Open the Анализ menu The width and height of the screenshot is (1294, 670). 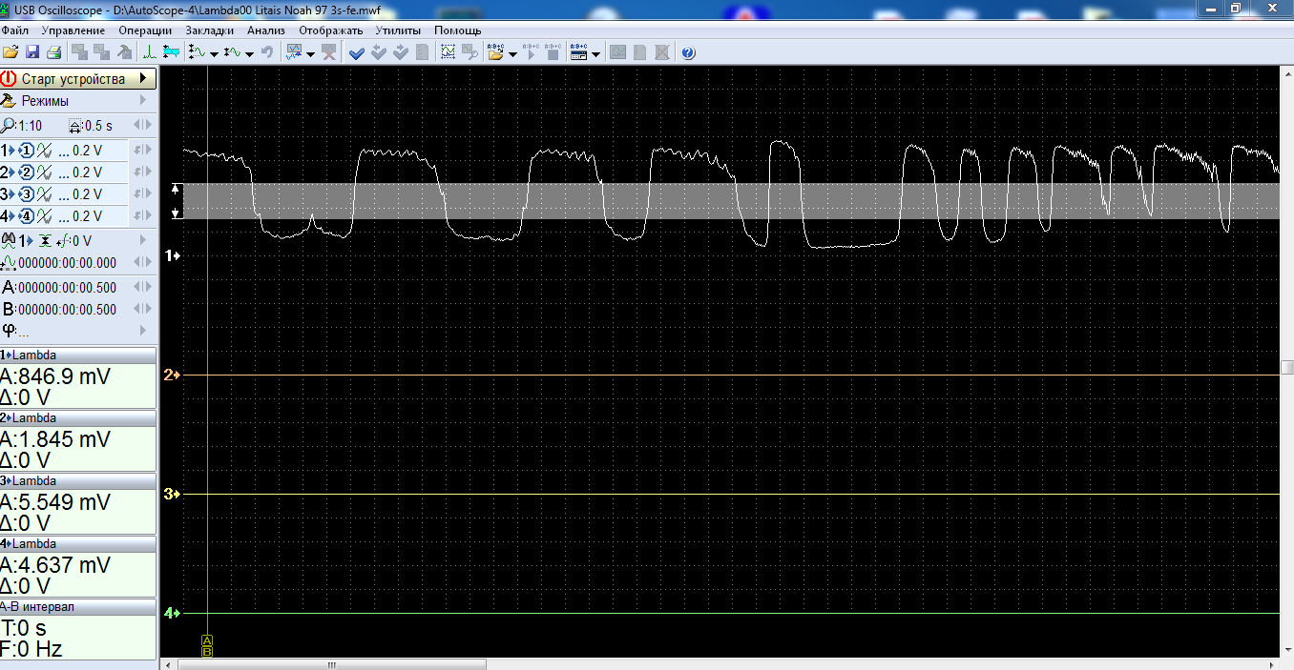(265, 30)
